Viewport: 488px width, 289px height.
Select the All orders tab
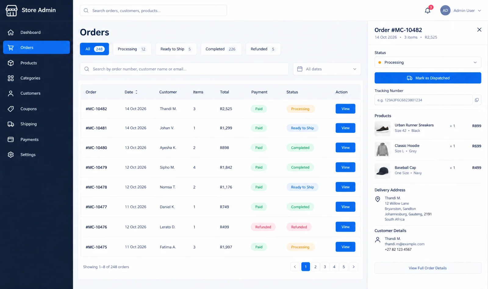[95, 49]
